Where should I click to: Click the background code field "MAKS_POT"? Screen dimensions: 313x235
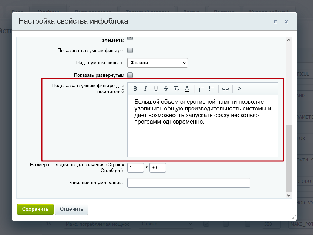point(301,224)
